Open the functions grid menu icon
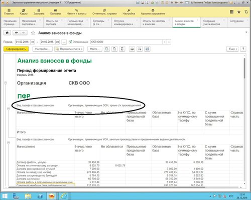Image resolution: width=251 pixels, height=200 pixels. [231, 12]
